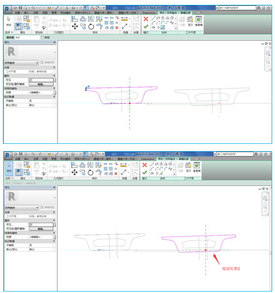Image resolution: width=275 pixels, height=293 pixels.
Task: Click the Edit button for visibility override, upper
Action: click(41, 84)
